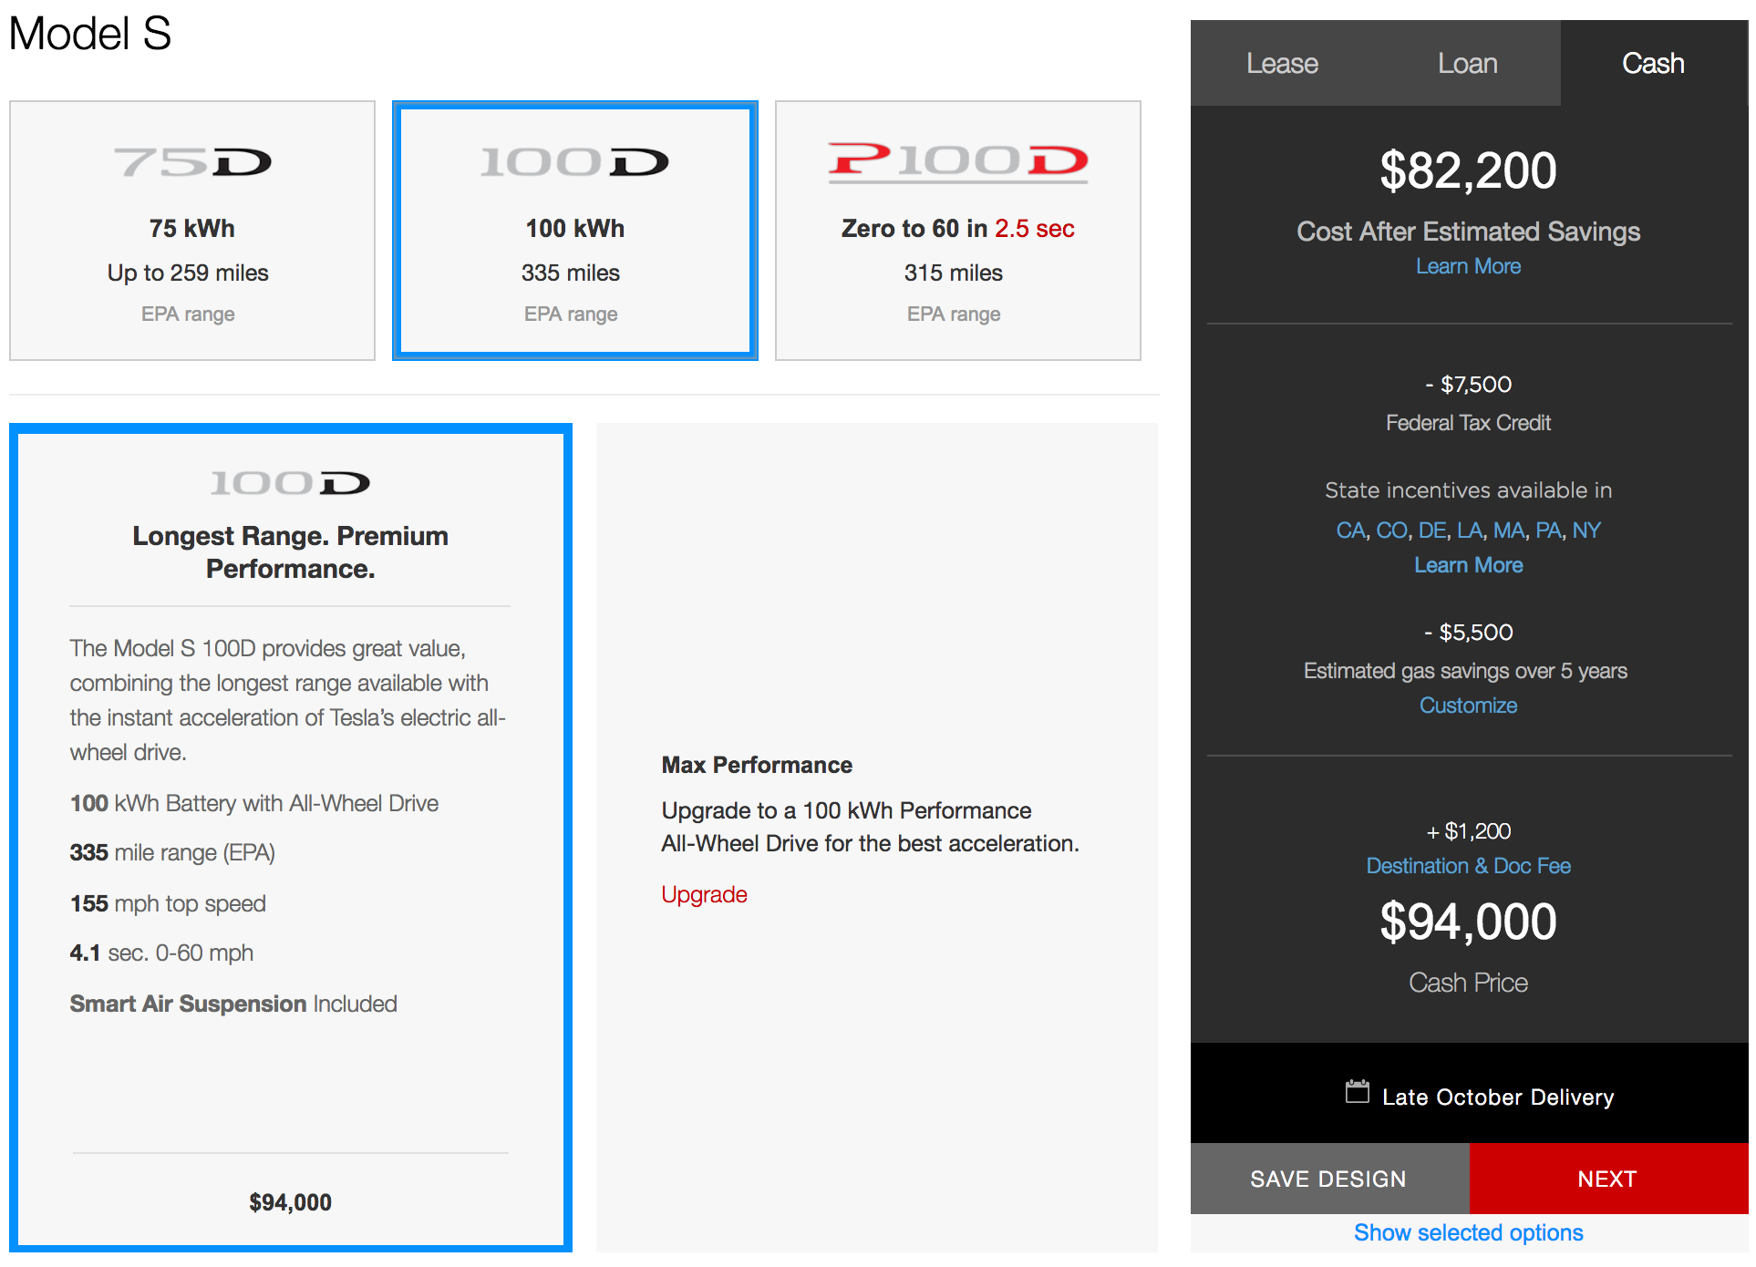This screenshot has height=1267, width=1756.
Task: Switch to the Loan tab
Action: (1467, 63)
